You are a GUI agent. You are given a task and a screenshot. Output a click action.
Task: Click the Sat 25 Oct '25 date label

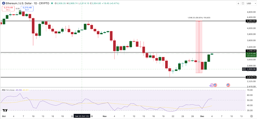pyautogui.click(x=82, y=116)
